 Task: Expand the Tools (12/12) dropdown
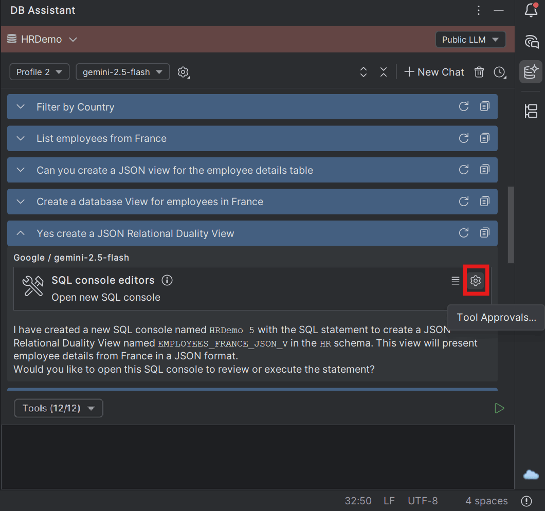tap(58, 408)
